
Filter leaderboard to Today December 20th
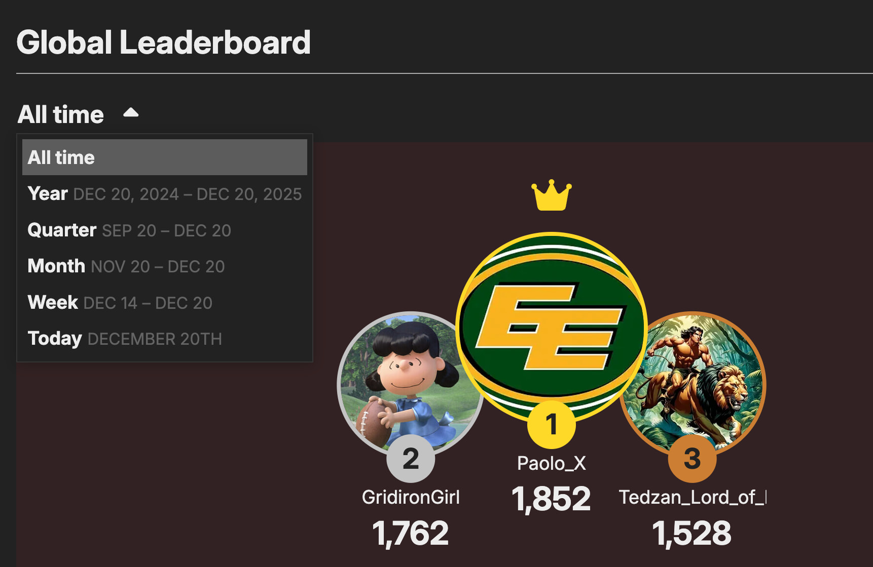coord(125,339)
